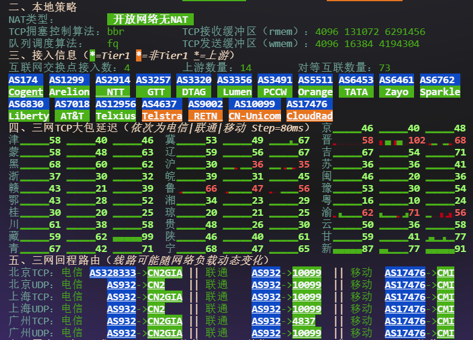Select the AS6461 Zayo badge
This screenshot has width=473, height=340.
pos(397,86)
